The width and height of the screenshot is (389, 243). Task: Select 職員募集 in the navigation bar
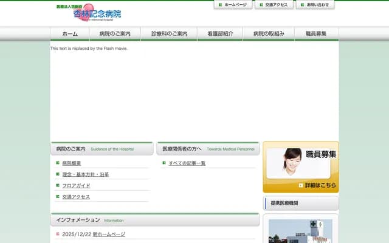(316, 33)
